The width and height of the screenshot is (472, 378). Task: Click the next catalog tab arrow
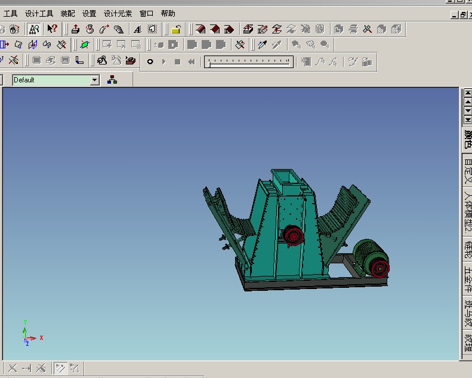coord(467,112)
